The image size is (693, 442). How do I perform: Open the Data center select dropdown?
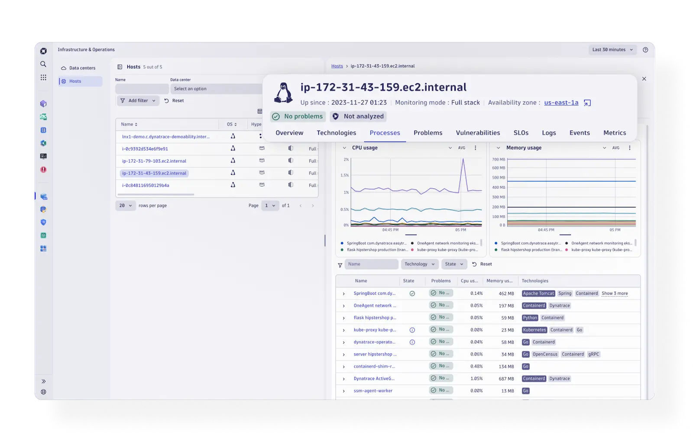click(x=217, y=89)
